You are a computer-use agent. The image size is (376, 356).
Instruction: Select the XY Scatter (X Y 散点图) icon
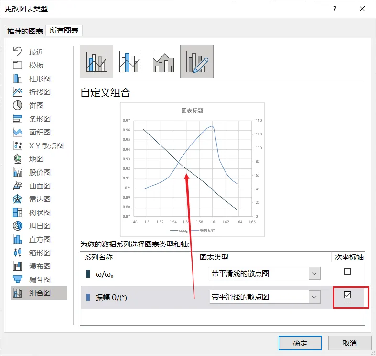pyautogui.click(x=18, y=145)
